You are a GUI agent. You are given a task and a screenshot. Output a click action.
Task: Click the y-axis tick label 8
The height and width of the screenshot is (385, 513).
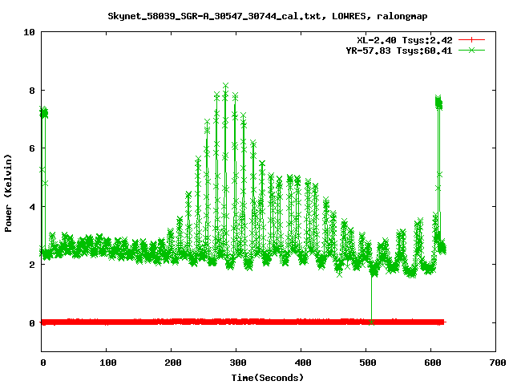(x=32, y=91)
